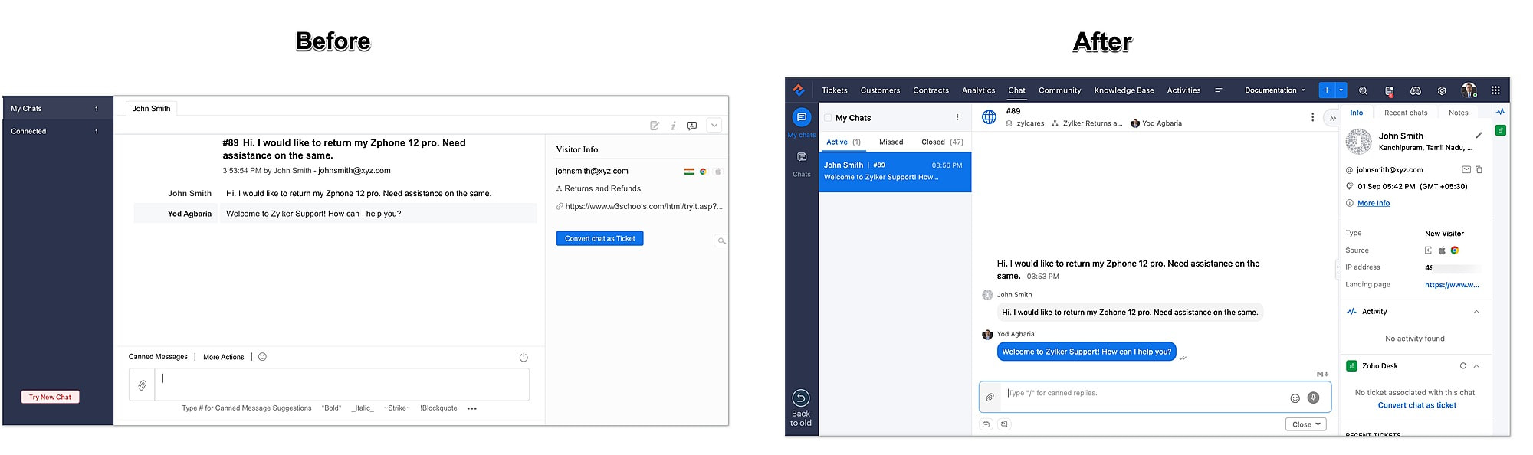Open dropdown arrow beside blue plus button
The height and width of the screenshot is (455, 1533).
tap(1341, 90)
